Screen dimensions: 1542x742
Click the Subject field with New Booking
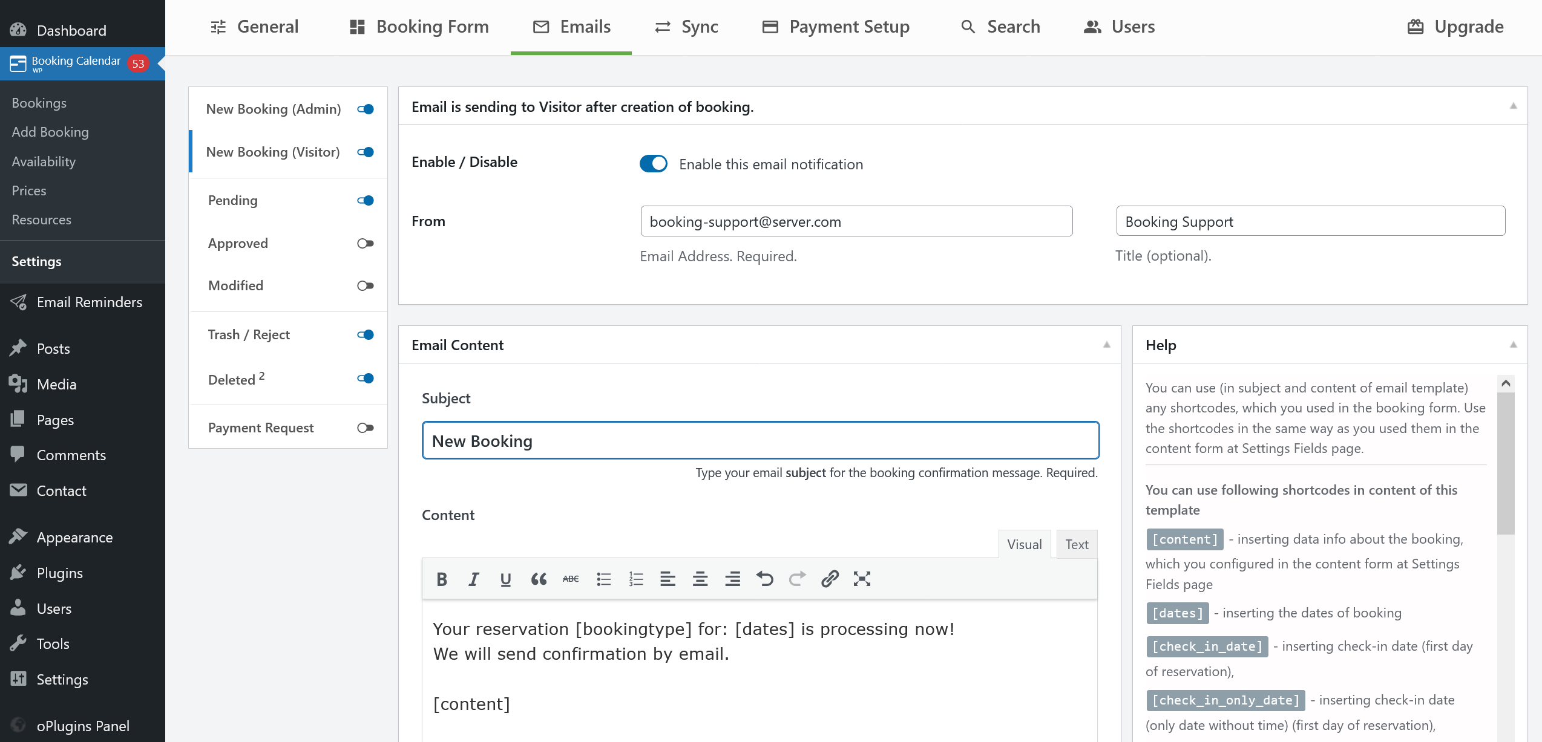(x=761, y=441)
